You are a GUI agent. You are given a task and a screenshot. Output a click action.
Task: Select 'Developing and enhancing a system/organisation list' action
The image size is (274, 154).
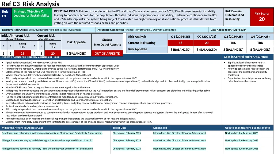(52, 133)
